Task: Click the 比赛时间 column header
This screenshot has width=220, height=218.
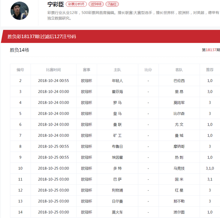Action: (x=53, y=70)
